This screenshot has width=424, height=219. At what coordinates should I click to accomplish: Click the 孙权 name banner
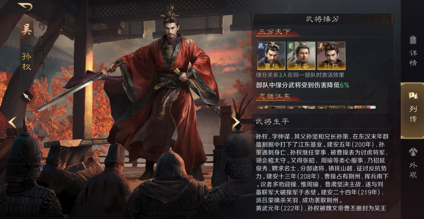coord(27,62)
